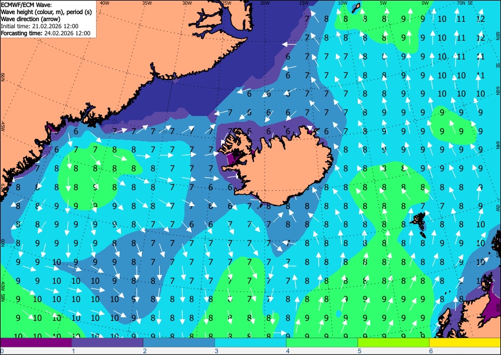Click the Jan Mayen island near 10W
Screen dimensions: 501x355
tap(356, 8)
